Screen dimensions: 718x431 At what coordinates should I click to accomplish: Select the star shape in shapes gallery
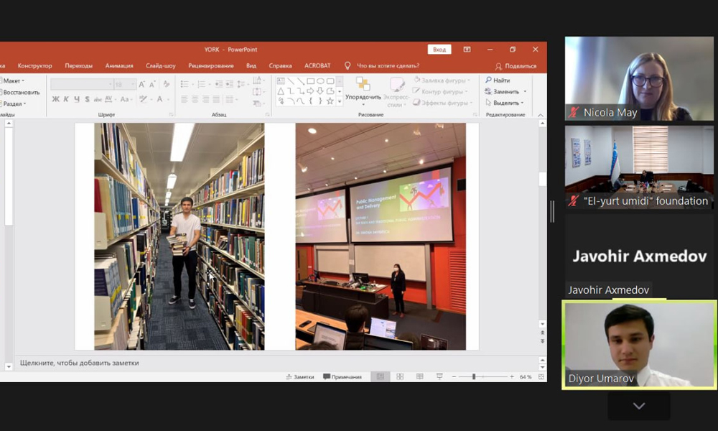[330, 101]
